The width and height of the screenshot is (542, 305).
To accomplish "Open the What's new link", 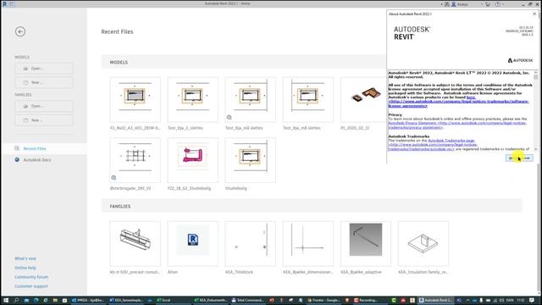I will pyautogui.click(x=25, y=258).
